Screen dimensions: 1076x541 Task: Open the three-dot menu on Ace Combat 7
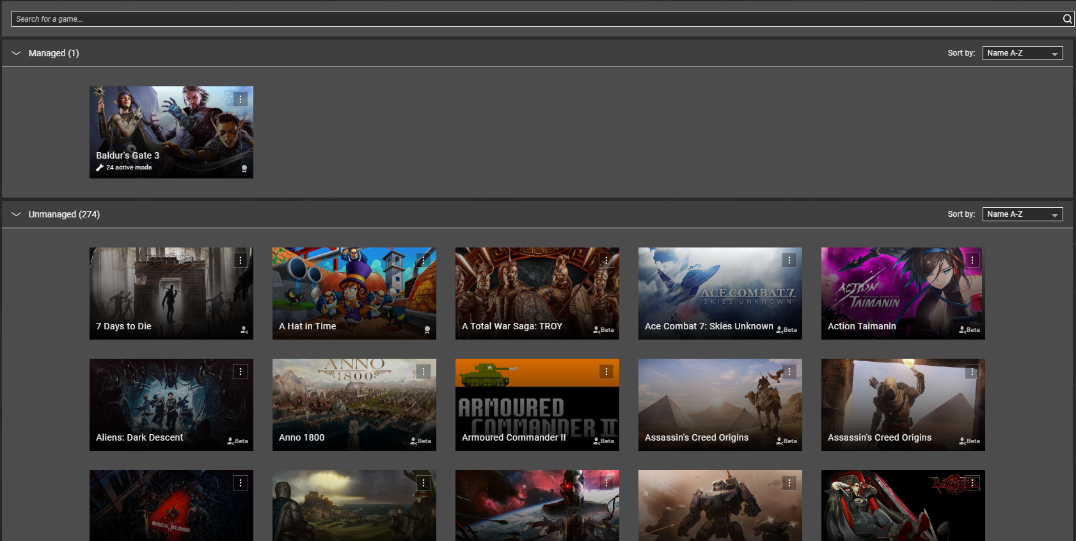(789, 260)
